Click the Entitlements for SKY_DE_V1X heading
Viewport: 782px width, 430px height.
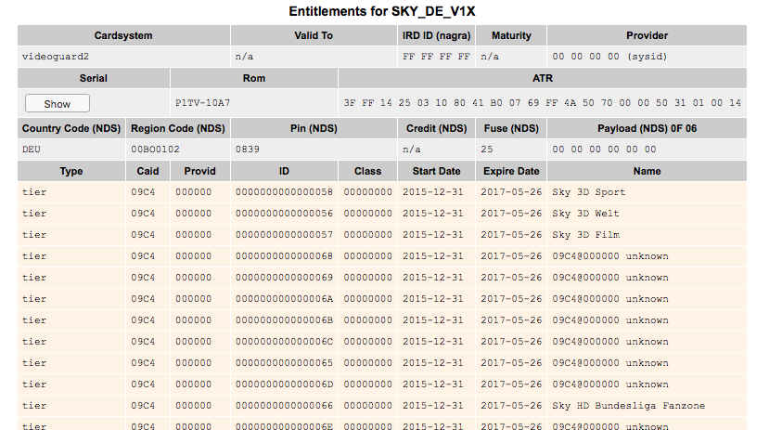[382, 12]
